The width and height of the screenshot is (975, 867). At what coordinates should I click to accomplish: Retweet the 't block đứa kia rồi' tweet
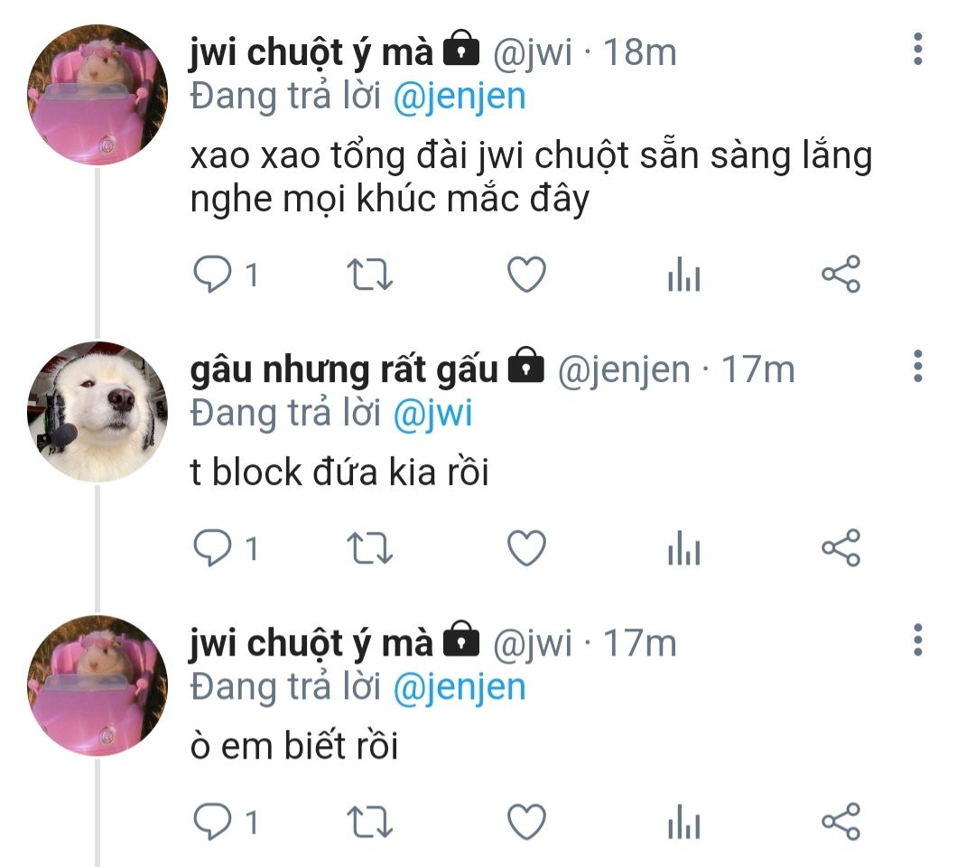pos(369,548)
